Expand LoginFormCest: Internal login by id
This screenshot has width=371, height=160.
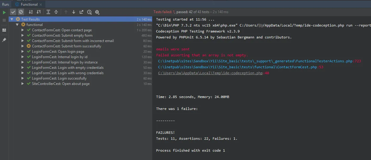click(23, 57)
